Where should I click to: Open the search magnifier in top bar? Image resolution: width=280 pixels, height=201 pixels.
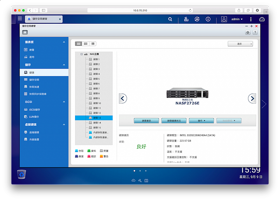click(170, 19)
